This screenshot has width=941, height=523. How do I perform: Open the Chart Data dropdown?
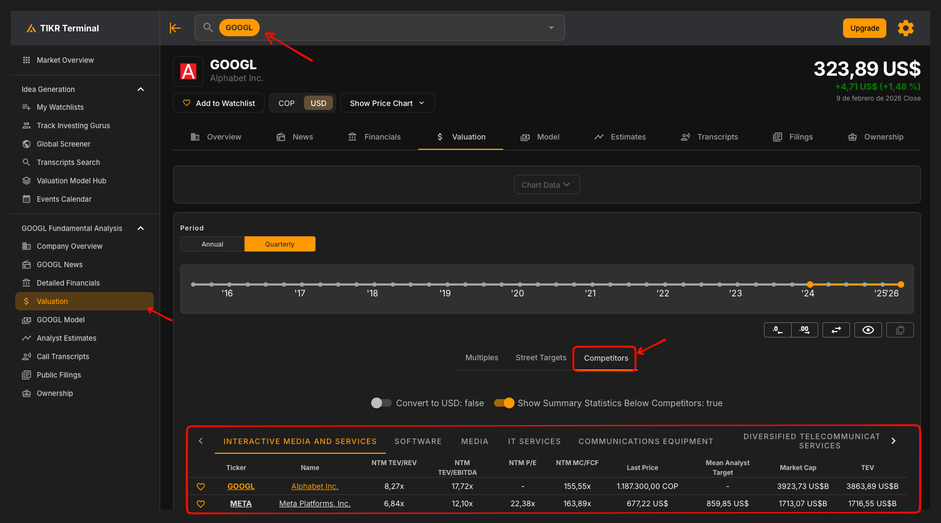tap(547, 184)
